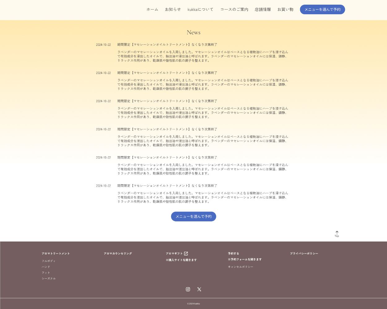Click the Top arrow to scroll up

pos(337,234)
